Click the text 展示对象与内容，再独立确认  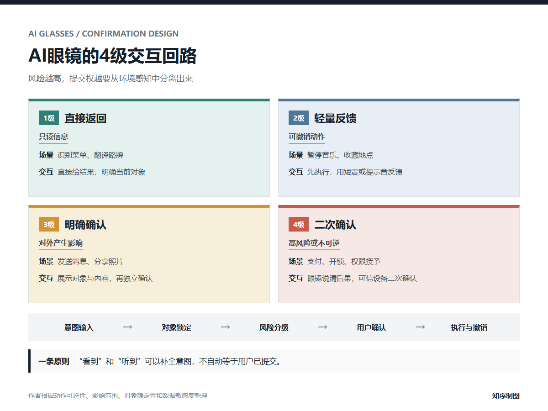tap(105, 279)
